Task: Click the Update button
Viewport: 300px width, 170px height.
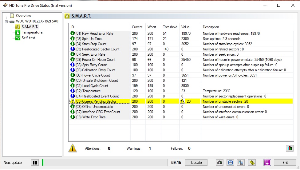Action: pyautogui.click(x=196, y=163)
